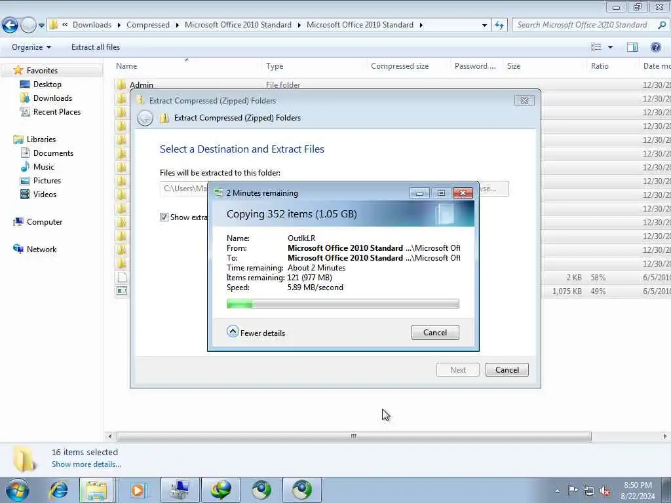Select Network in navigation pane

pyautogui.click(x=41, y=250)
